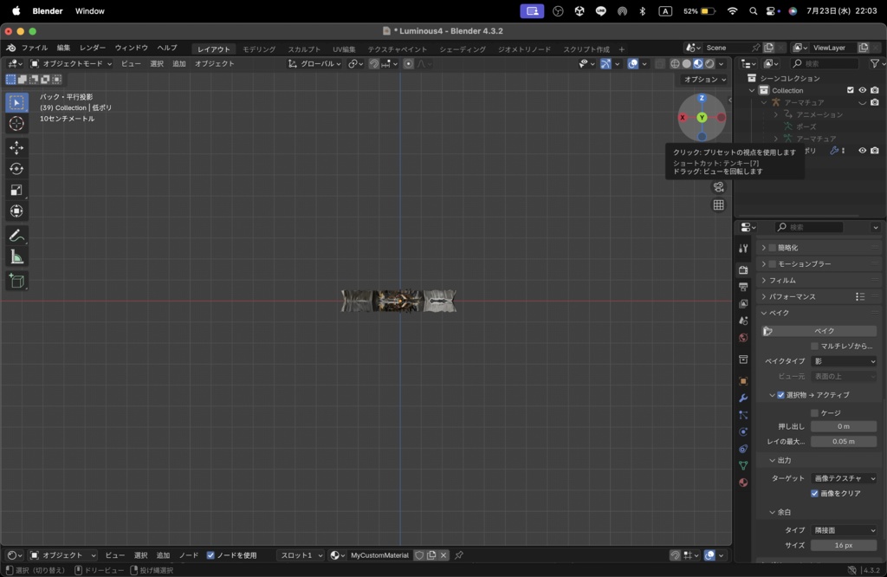Viewport: 887px width, 577px height.
Task: Enable the ケージ checkbox
Action: (x=814, y=412)
